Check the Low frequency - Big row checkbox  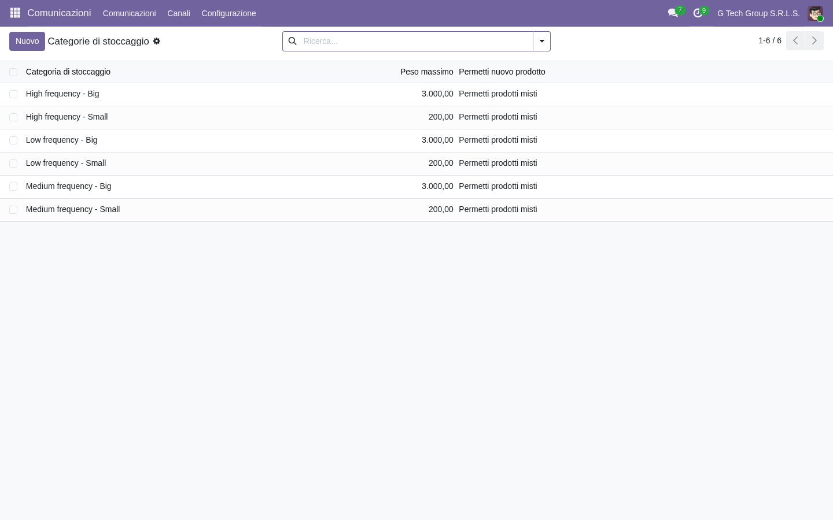13,140
